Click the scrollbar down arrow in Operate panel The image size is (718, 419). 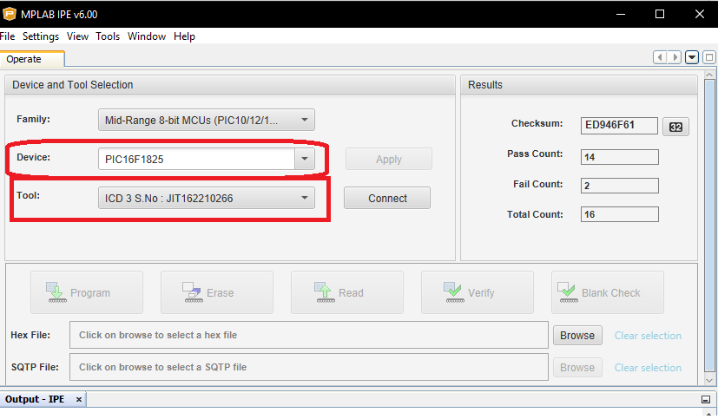coord(710,380)
